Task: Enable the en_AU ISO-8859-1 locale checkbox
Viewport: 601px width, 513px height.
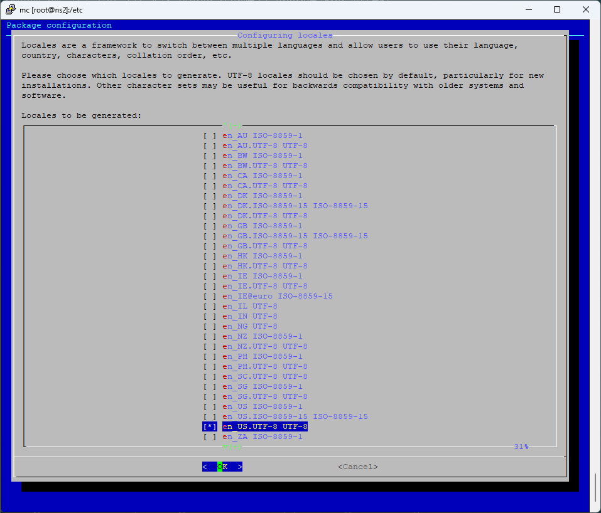Action: (x=210, y=135)
